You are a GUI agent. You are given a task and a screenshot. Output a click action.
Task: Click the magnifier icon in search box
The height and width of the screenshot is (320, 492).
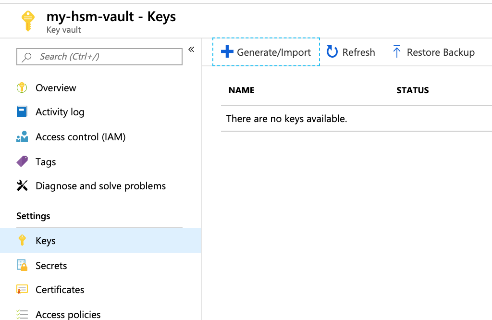[27, 57]
